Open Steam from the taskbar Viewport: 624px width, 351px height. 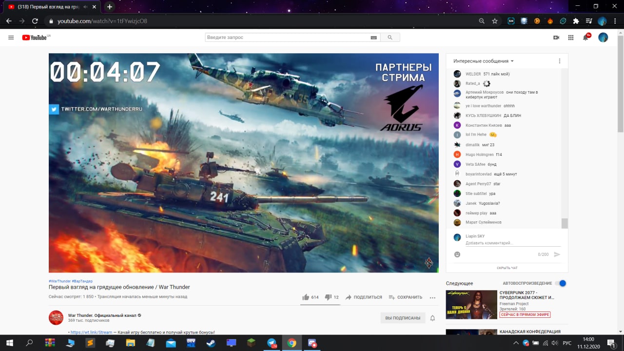pyautogui.click(x=211, y=343)
